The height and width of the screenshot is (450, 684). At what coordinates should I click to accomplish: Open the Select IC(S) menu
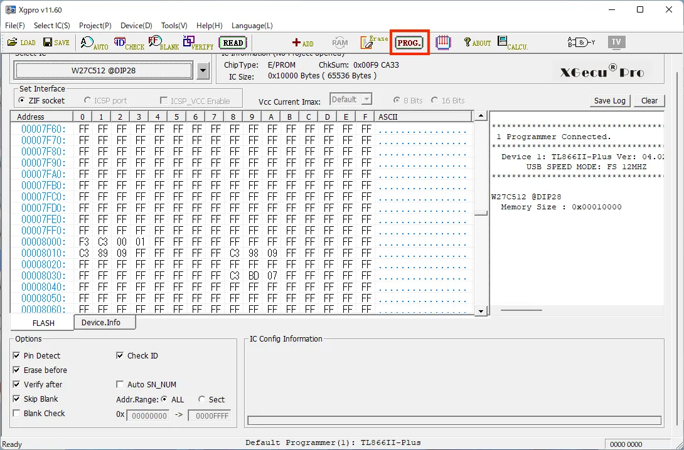pos(52,26)
